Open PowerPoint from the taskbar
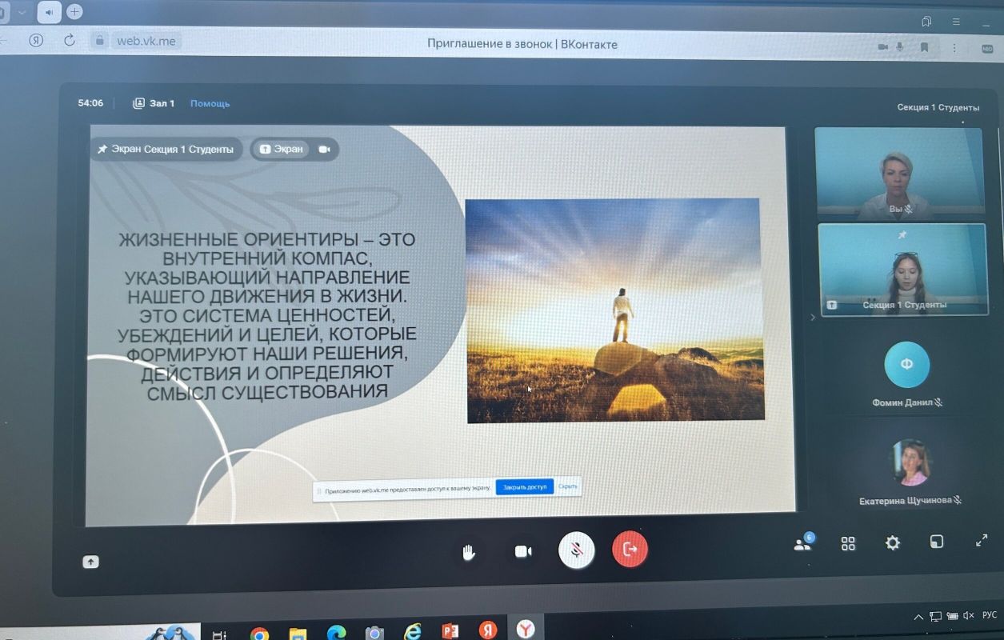The height and width of the screenshot is (640, 1004). click(x=450, y=631)
